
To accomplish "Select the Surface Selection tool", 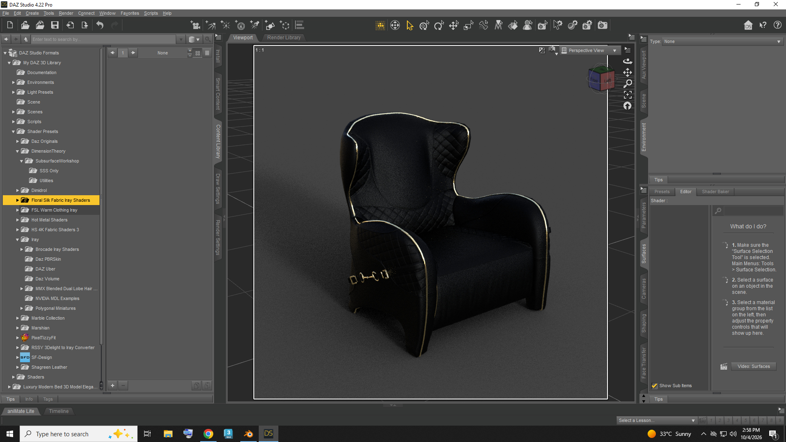I will 513,25.
